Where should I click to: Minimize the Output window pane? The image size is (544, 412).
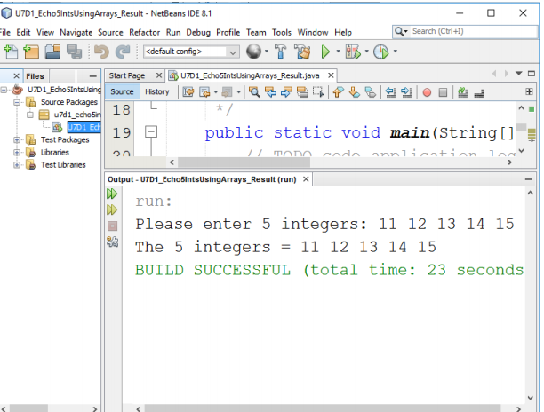pyautogui.click(x=528, y=179)
